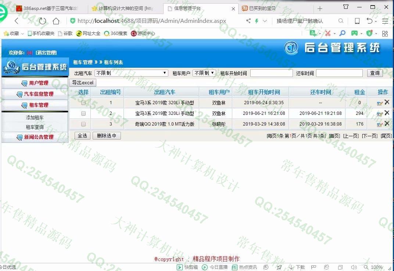
Task: Tick the checkbox for rental row 1
Action: 83,103
